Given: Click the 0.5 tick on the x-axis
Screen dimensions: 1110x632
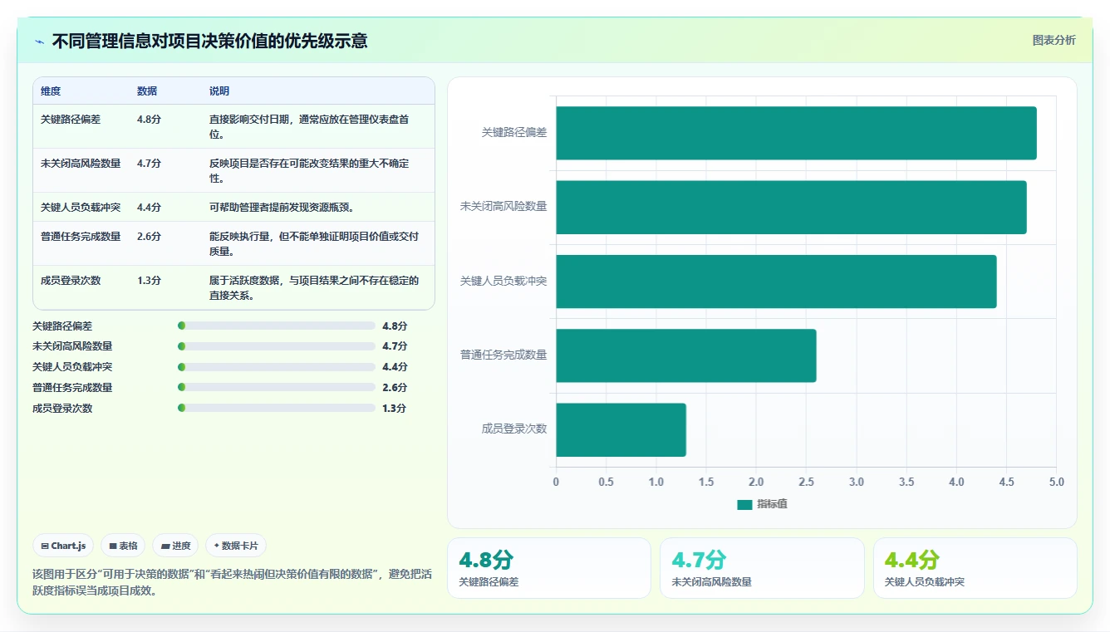Looking at the screenshot, I should click(606, 482).
